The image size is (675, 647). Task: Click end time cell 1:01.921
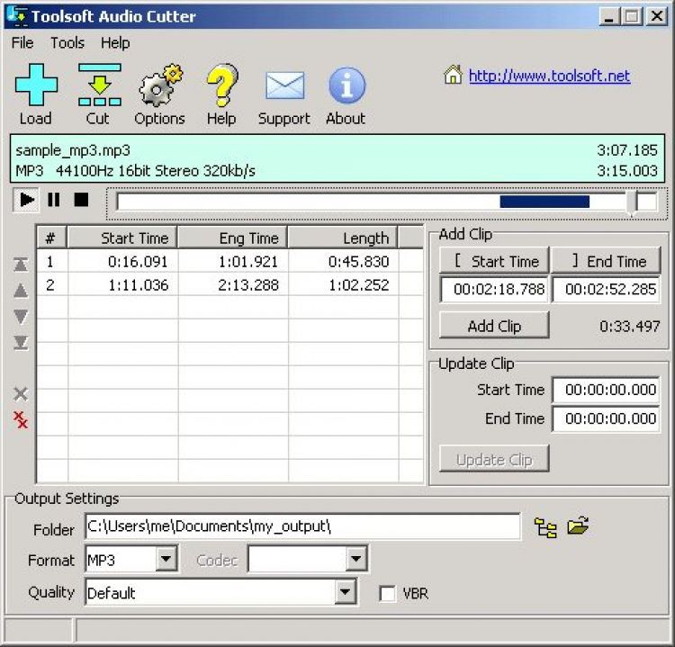pos(248,262)
